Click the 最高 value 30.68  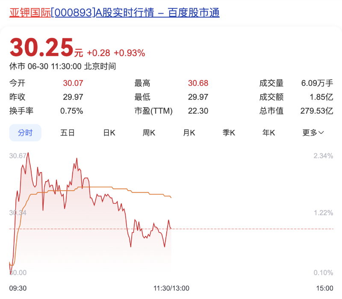click(198, 83)
